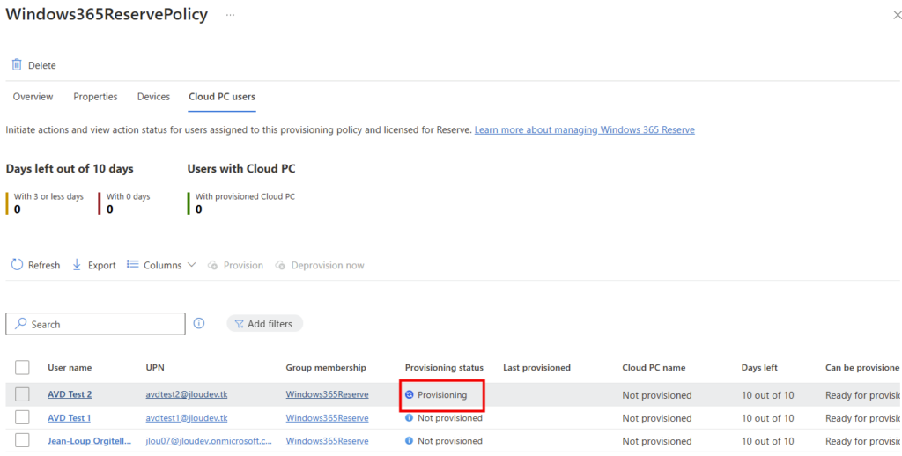The image size is (902, 456).
Task: Sort by the UPN column header
Action: pos(155,367)
